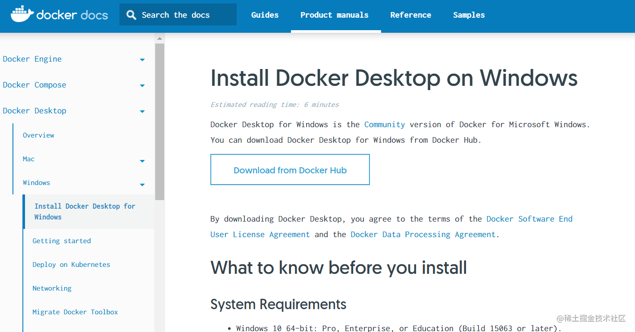Expand the Docker Compose section arrow
The width and height of the screenshot is (635, 332).
click(142, 86)
